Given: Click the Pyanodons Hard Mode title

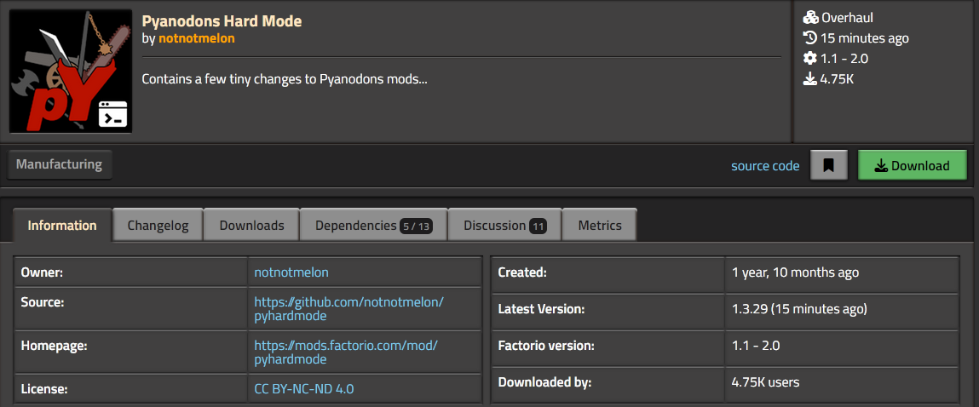Looking at the screenshot, I should click(x=222, y=21).
